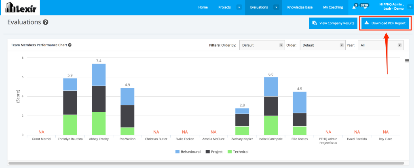
Task: Click the 5.9 total score label
Action: (70, 75)
